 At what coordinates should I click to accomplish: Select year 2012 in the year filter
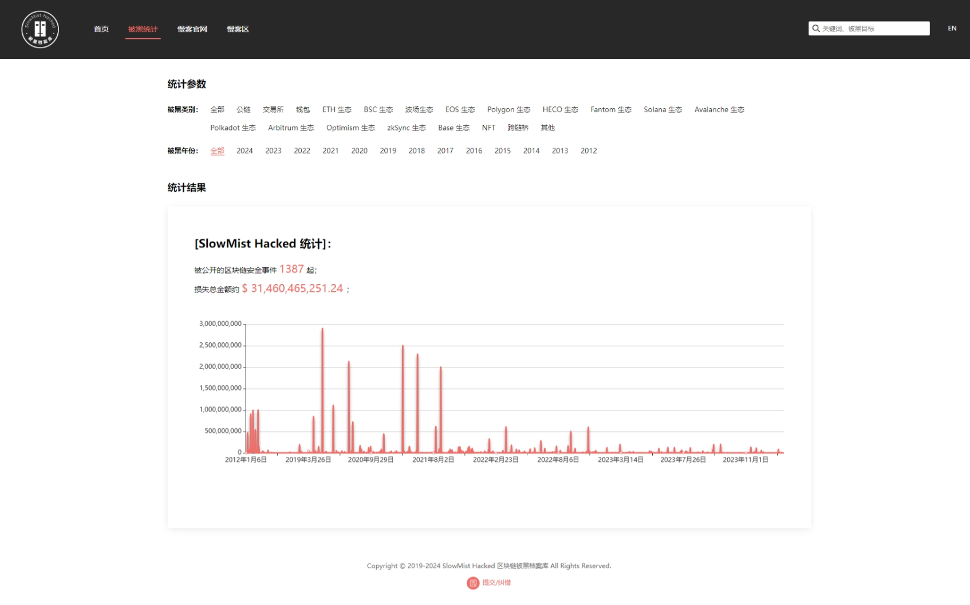tap(588, 151)
